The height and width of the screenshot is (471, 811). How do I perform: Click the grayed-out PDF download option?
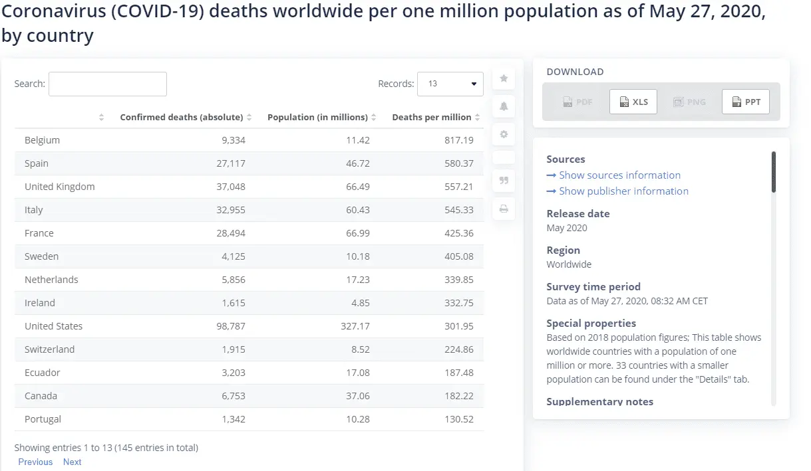coord(577,102)
